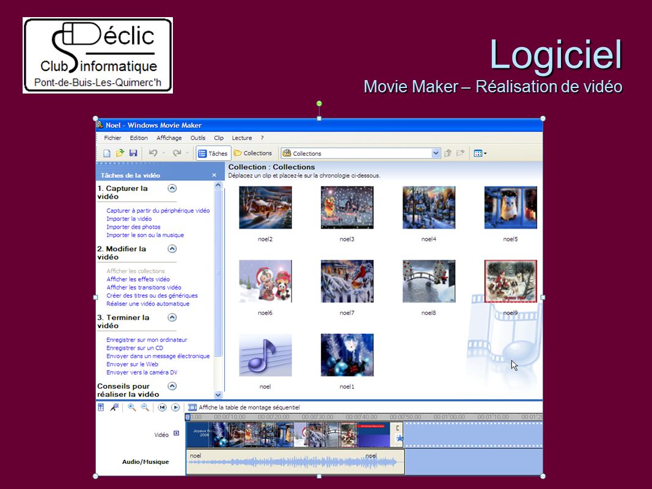This screenshot has width=652, height=489.
Task: Zoom out the timeline with magnifier minus
Action: [x=145, y=408]
